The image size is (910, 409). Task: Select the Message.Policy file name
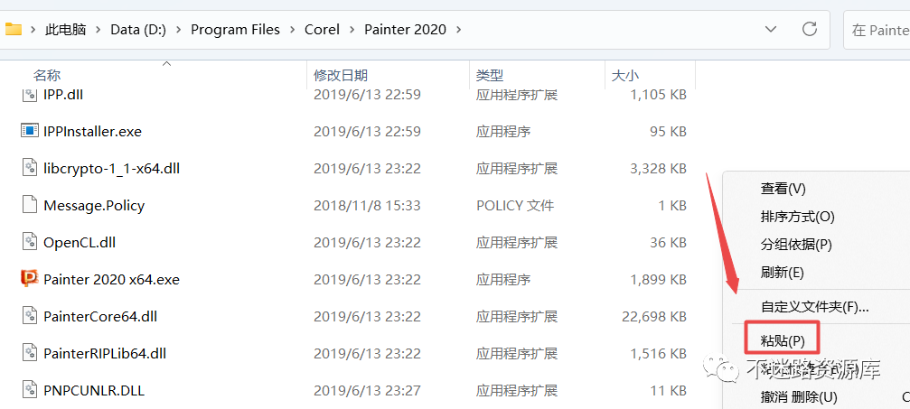click(x=94, y=205)
